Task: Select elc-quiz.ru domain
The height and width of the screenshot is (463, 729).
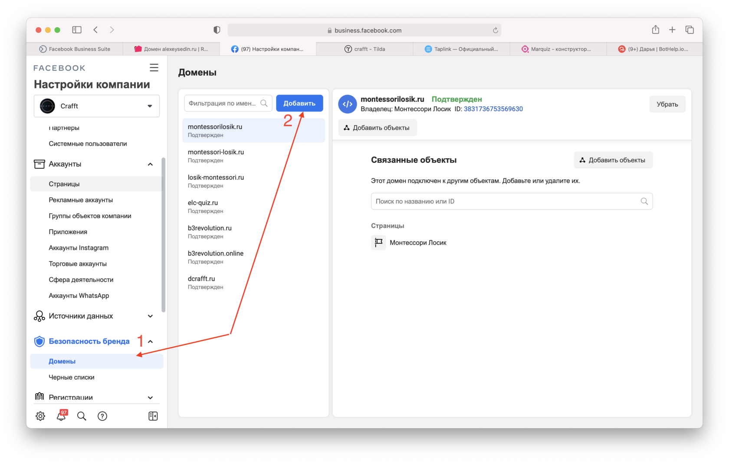Action: click(253, 206)
